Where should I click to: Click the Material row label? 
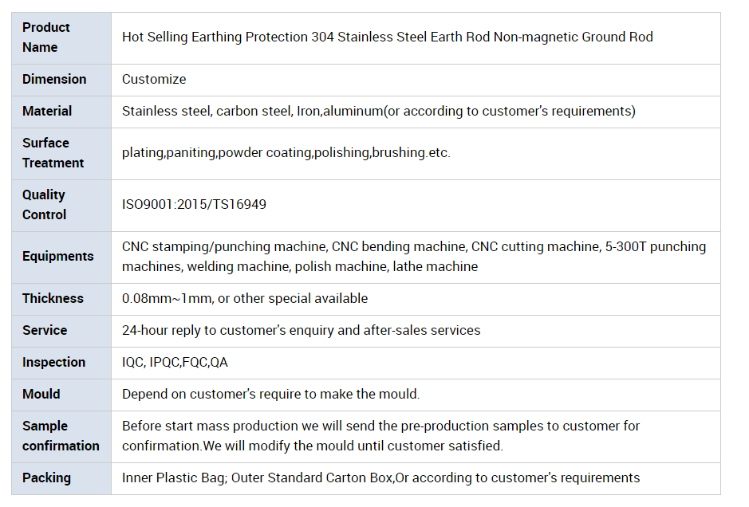47,112
